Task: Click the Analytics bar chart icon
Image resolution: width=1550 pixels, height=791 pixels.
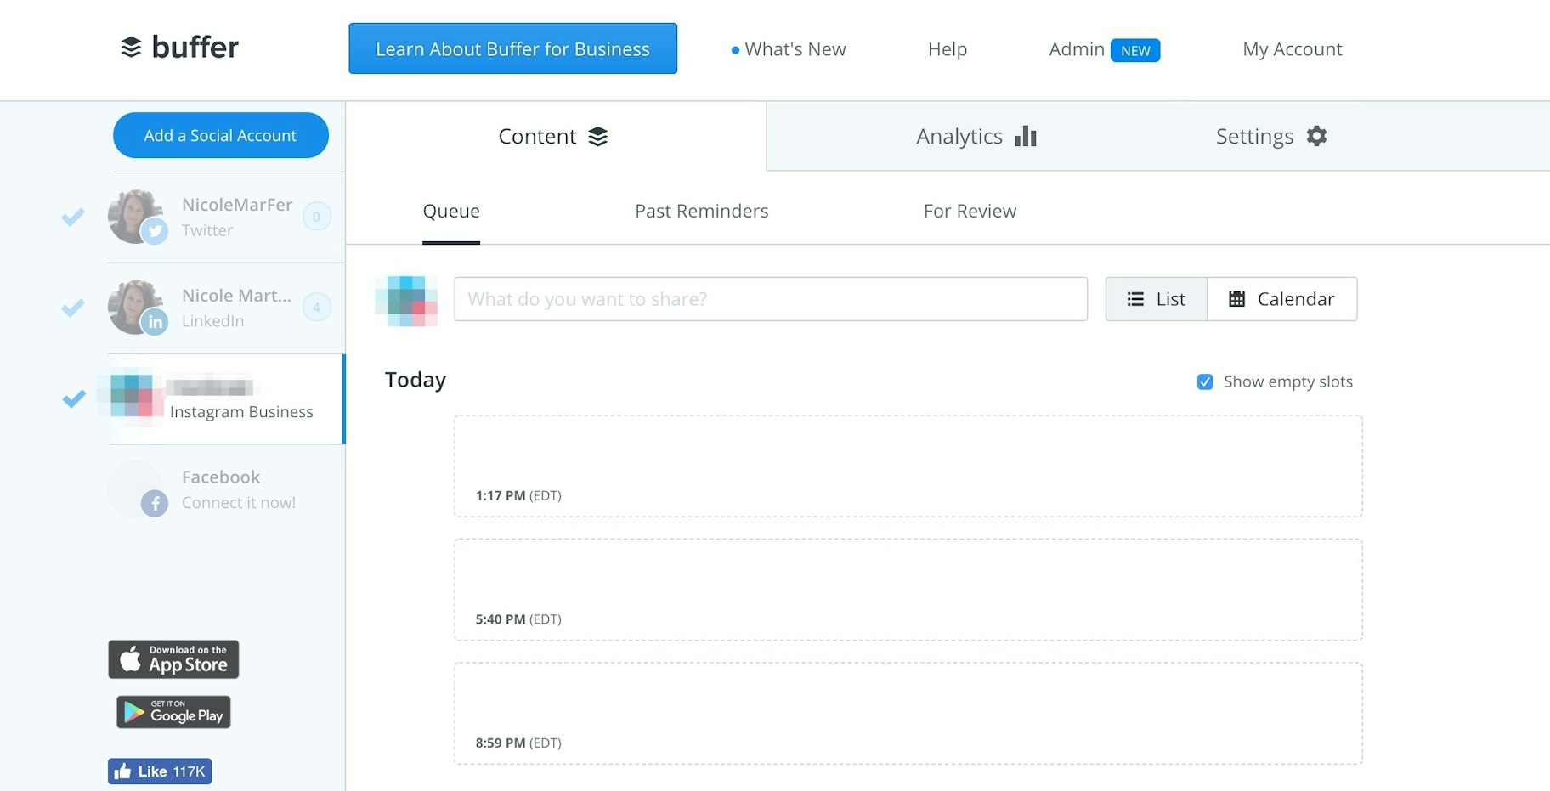Action: tap(1026, 136)
